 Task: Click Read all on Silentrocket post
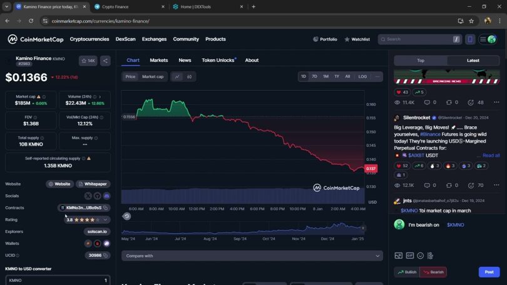pyautogui.click(x=491, y=155)
